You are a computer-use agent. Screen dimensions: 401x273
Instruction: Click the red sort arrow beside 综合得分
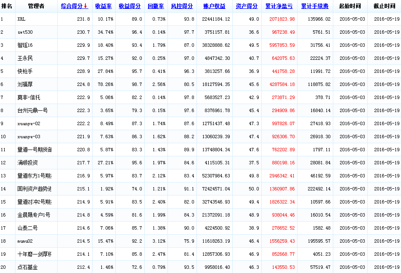click(x=86, y=6)
